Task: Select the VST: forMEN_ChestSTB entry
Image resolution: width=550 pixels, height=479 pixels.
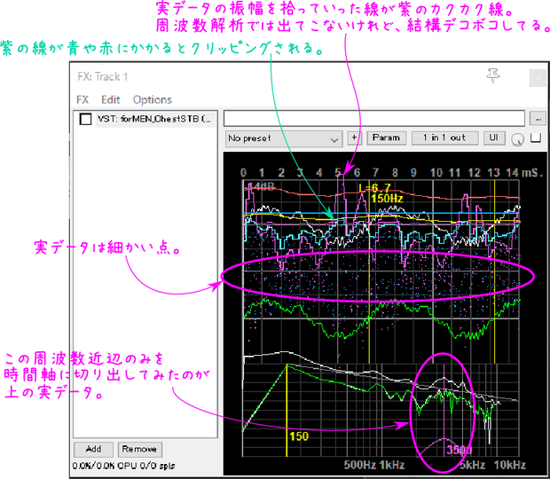Action: pyautogui.click(x=154, y=119)
